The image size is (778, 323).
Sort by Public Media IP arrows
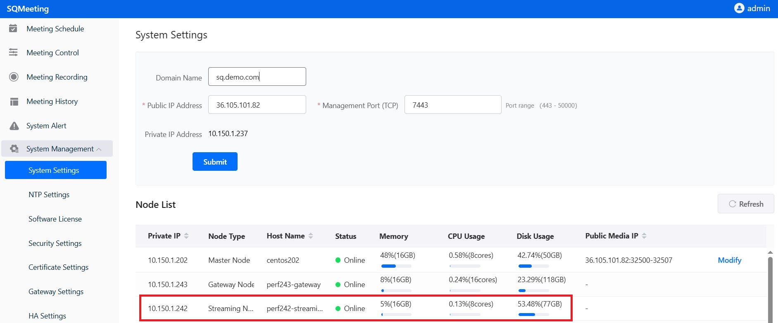click(x=644, y=236)
